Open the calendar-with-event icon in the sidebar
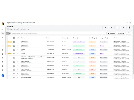The image size is (134, 100). tap(3, 46)
